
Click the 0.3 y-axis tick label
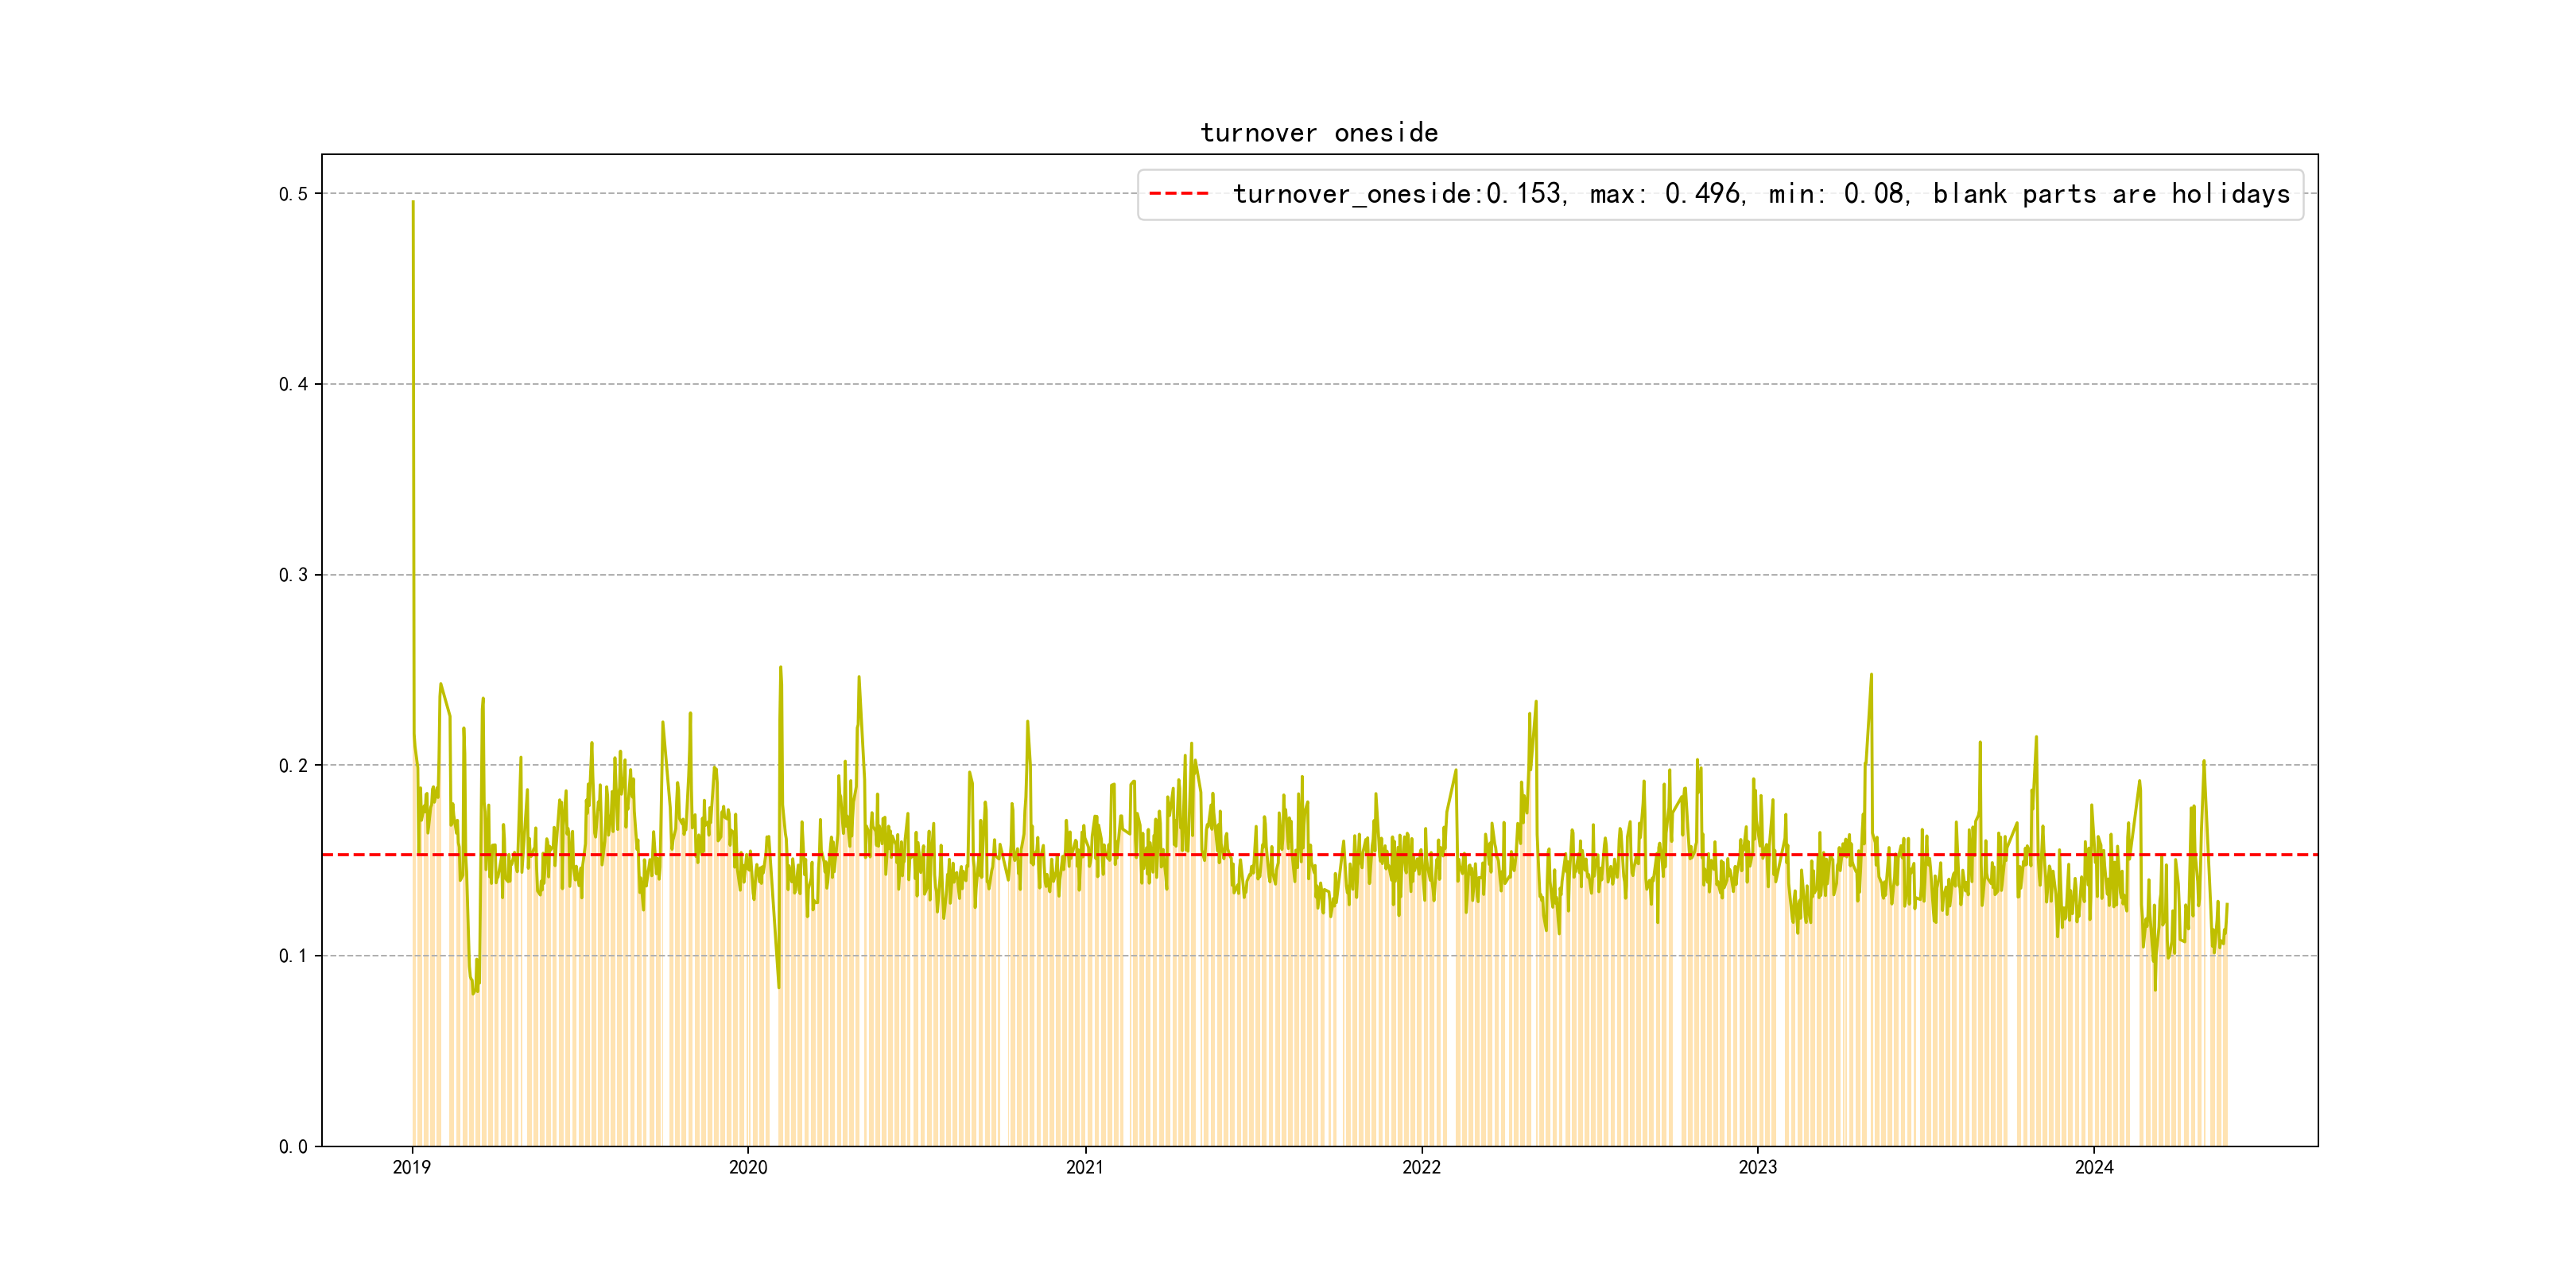click(x=293, y=575)
